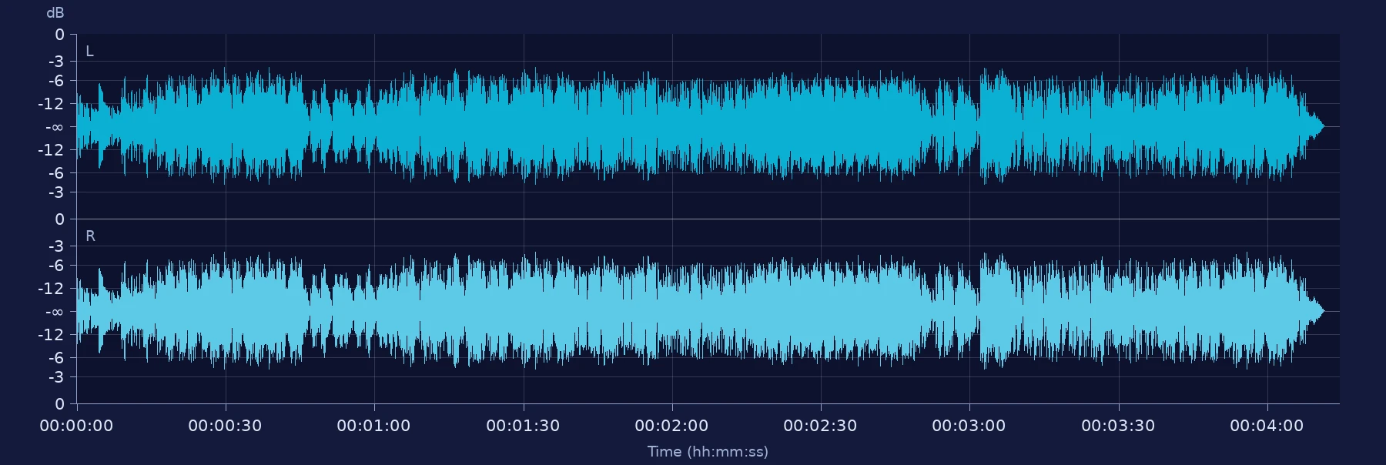
Task: Click the right channel waveform
Action: (x=701, y=311)
